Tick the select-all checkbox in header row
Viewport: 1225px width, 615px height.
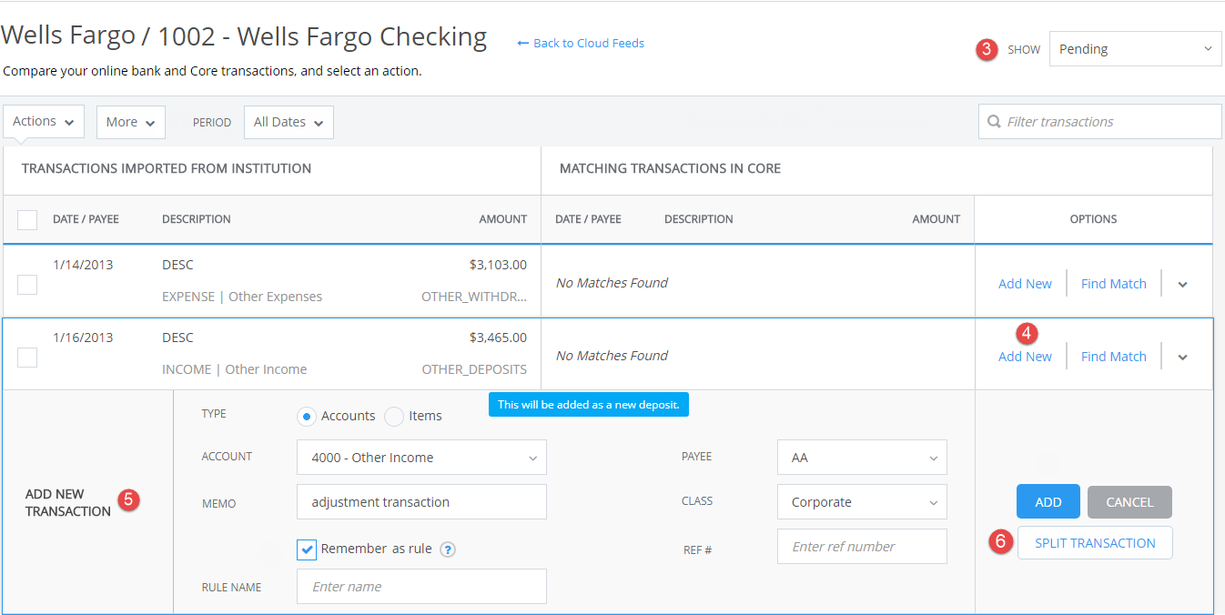(27, 219)
